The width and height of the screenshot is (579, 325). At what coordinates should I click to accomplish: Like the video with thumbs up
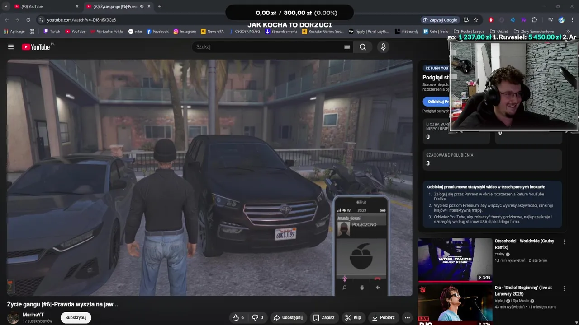[238, 318]
